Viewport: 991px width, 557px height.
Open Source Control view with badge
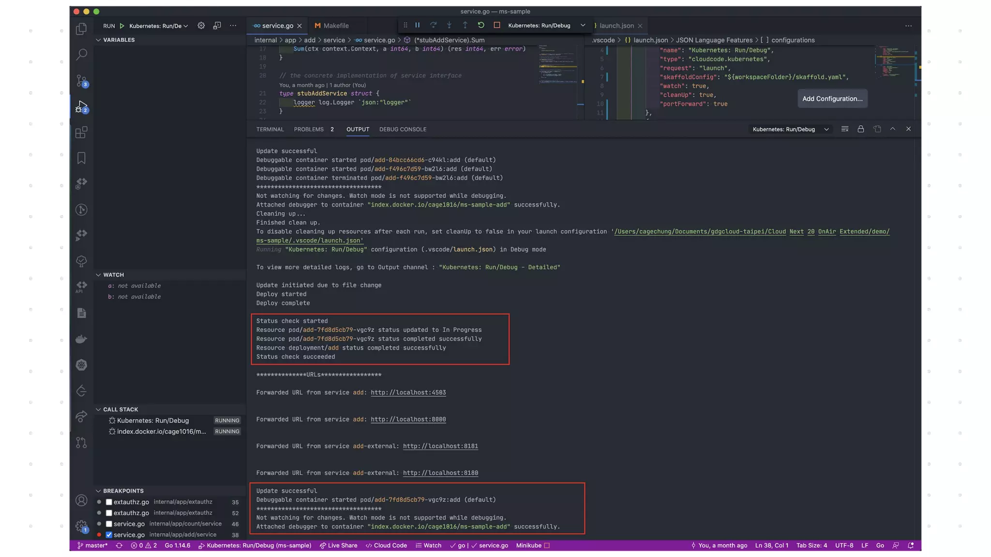click(81, 80)
